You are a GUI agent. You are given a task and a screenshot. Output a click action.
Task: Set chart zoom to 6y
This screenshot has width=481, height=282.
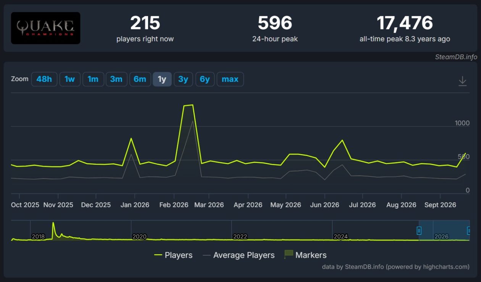(205, 79)
